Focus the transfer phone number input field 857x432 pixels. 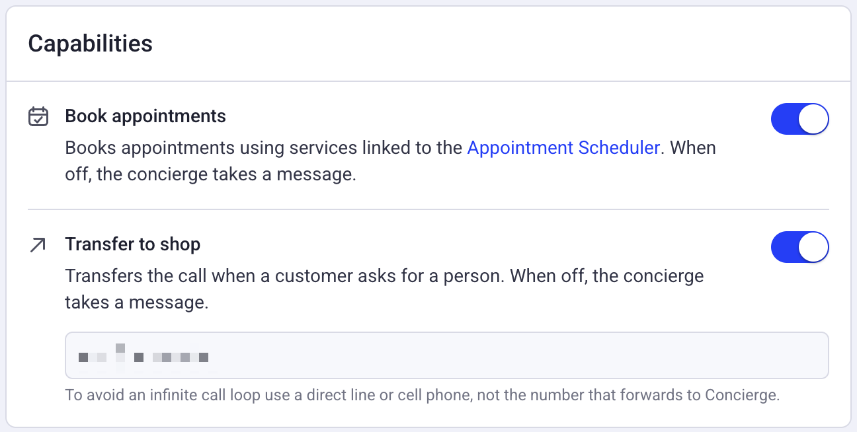coord(446,355)
